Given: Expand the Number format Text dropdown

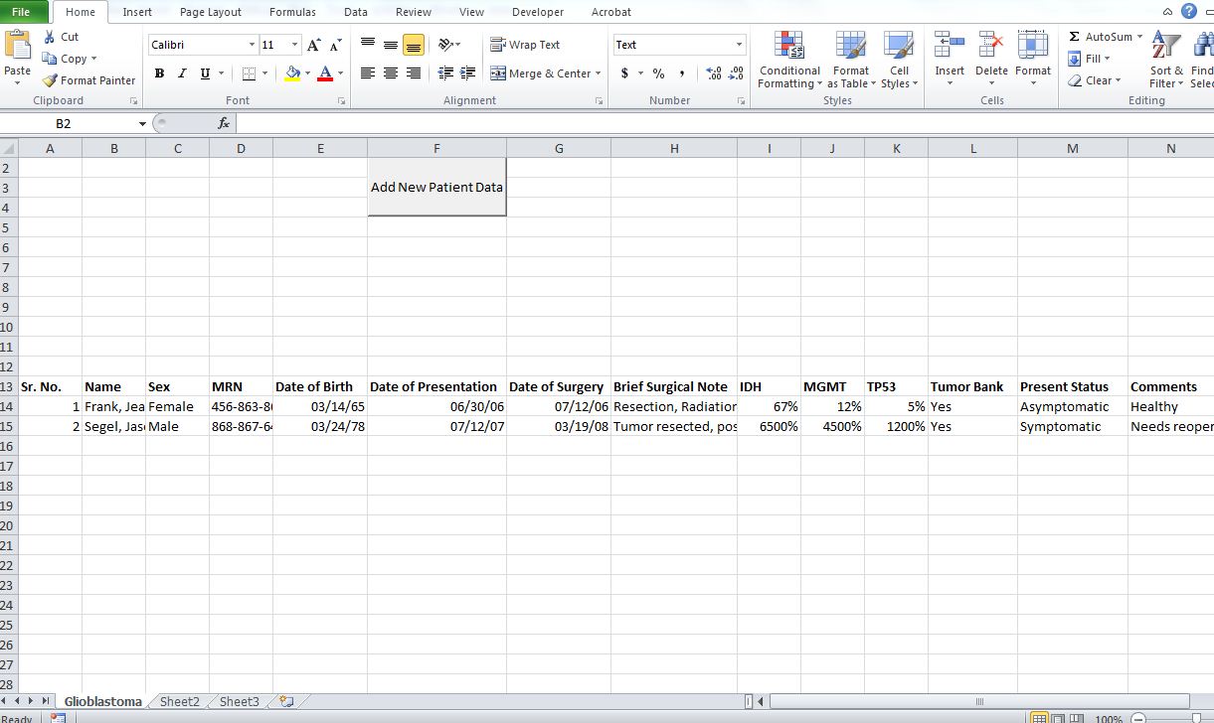Looking at the screenshot, I should [739, 45].
